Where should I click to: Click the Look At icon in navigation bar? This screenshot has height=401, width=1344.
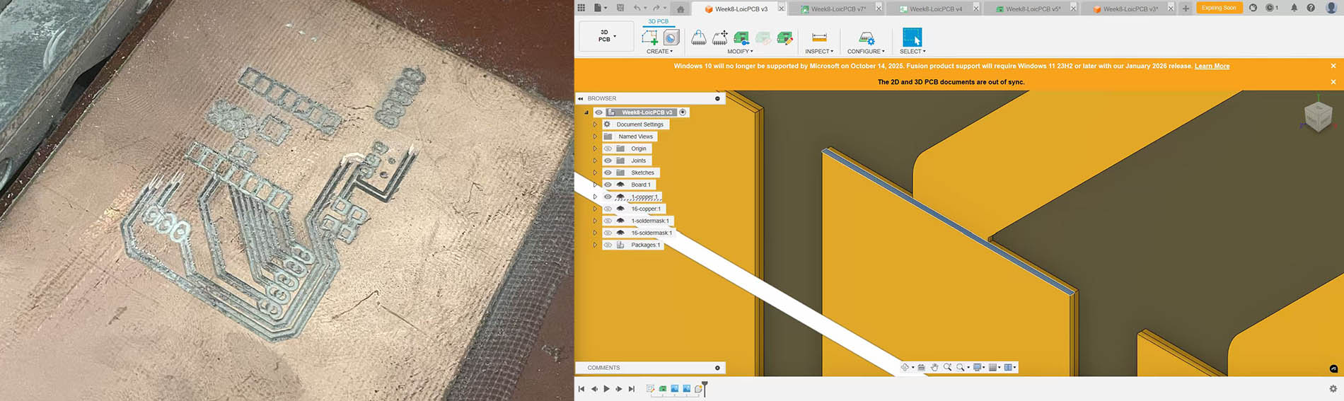click(x=921, y=367)
